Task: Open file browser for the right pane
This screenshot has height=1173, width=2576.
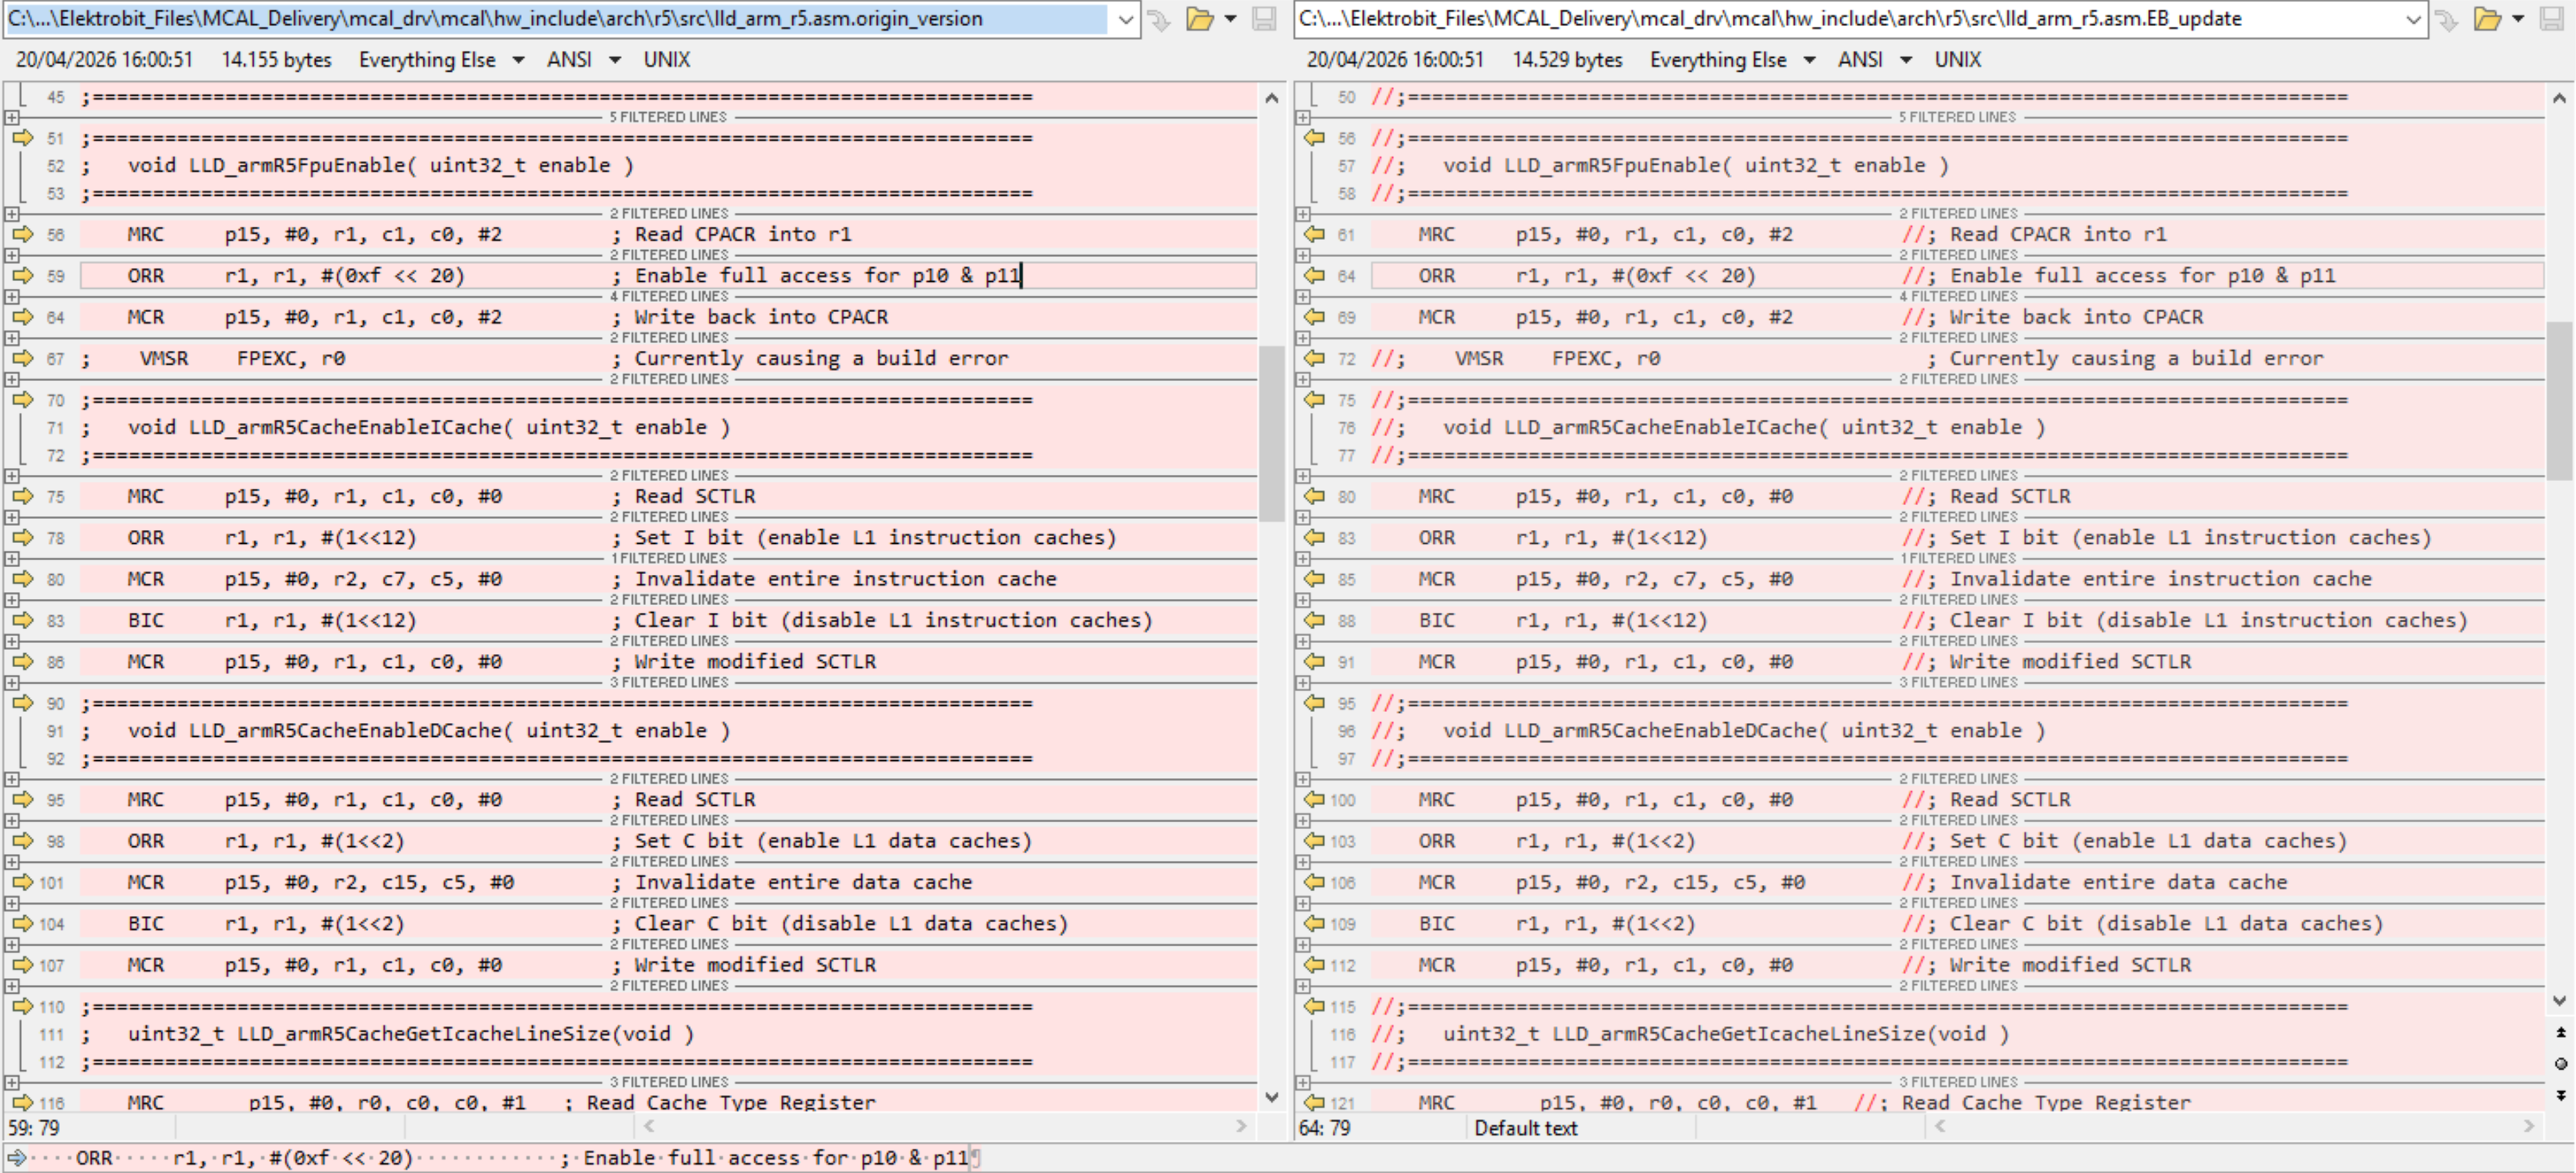Action: [x=2487, y=19]
